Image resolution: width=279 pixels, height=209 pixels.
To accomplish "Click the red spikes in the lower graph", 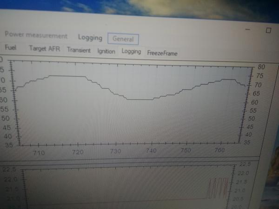I will click(219, 188).
